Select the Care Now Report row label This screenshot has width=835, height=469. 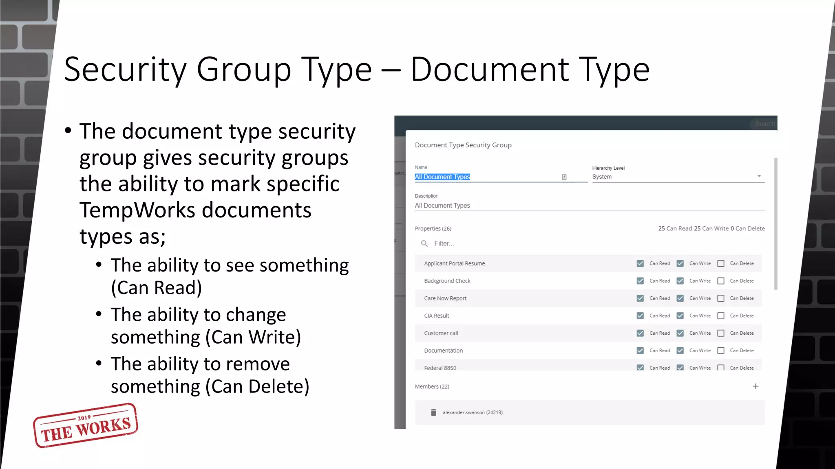pos(445,298)
